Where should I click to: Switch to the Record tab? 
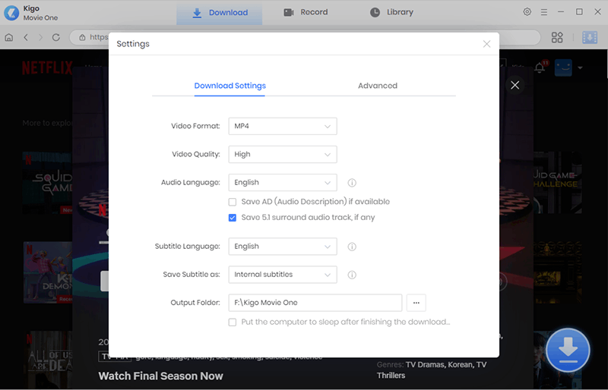[306, 12]
